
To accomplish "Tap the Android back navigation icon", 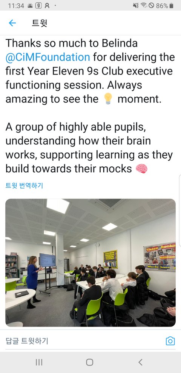I will tap(140, 362).
